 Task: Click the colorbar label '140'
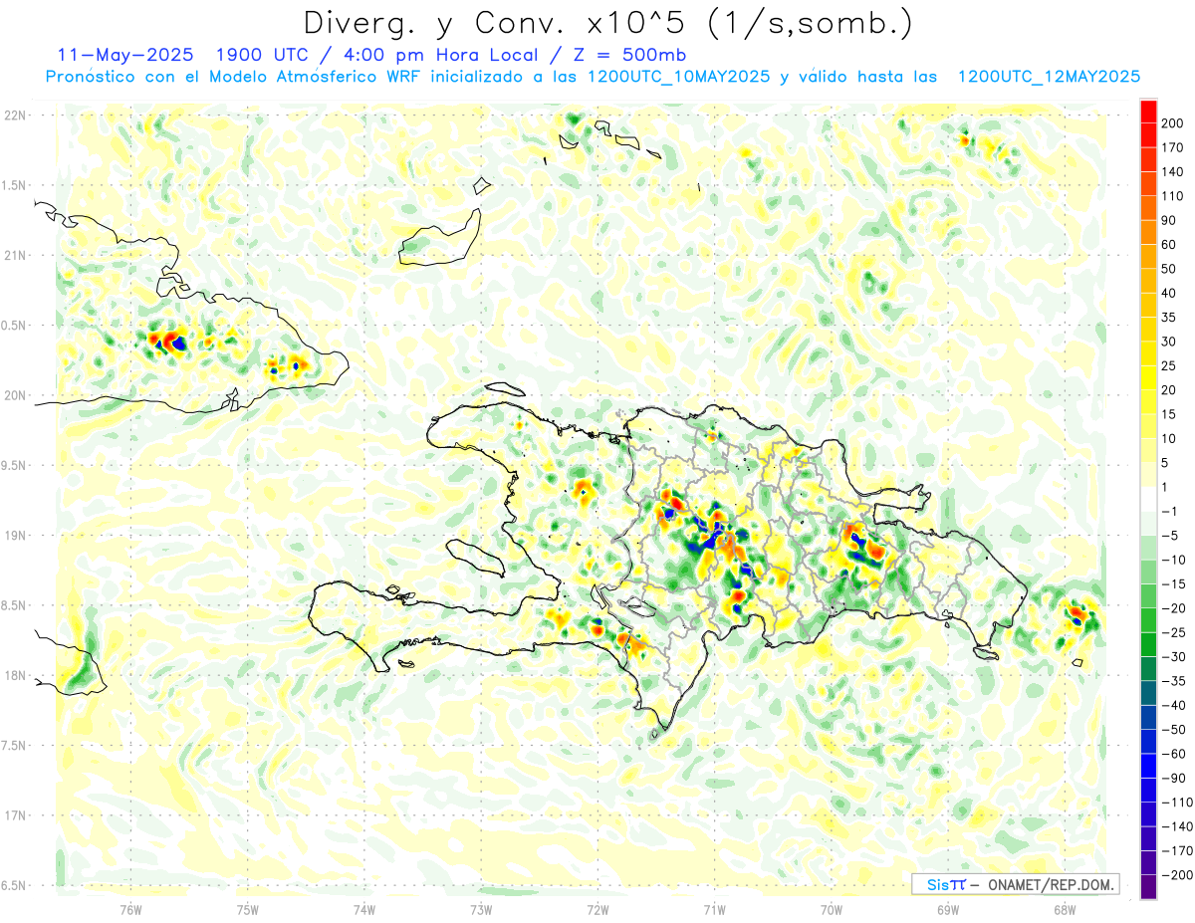1174,171
